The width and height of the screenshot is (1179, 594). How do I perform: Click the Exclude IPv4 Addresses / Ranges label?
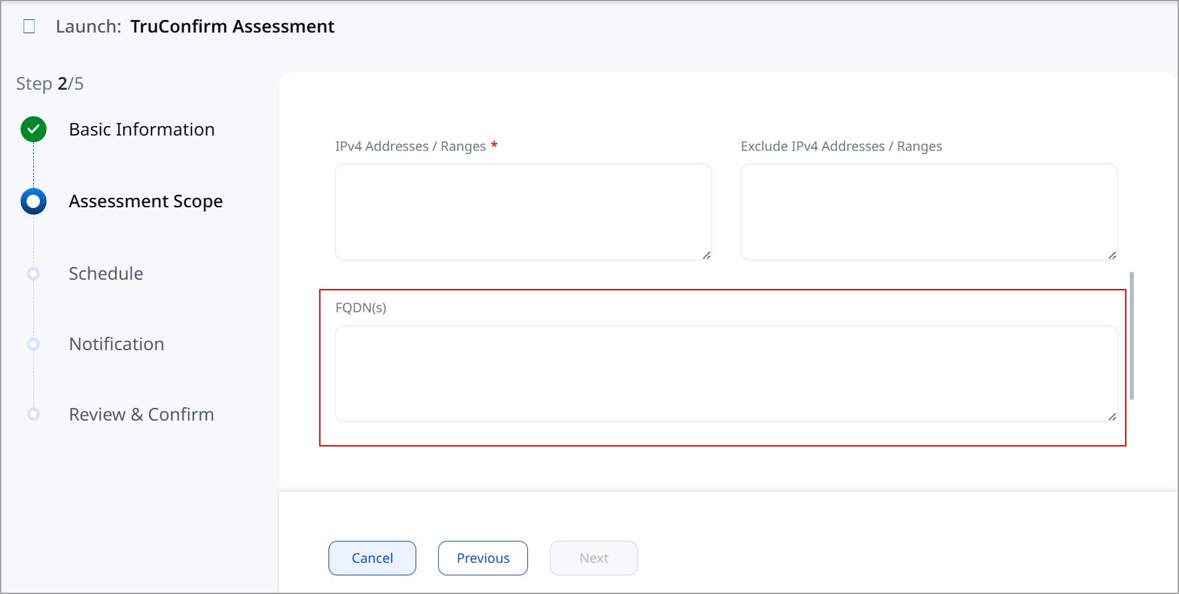[841, 146]
